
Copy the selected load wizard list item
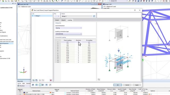pyautogui.click(x=37, y=80)
